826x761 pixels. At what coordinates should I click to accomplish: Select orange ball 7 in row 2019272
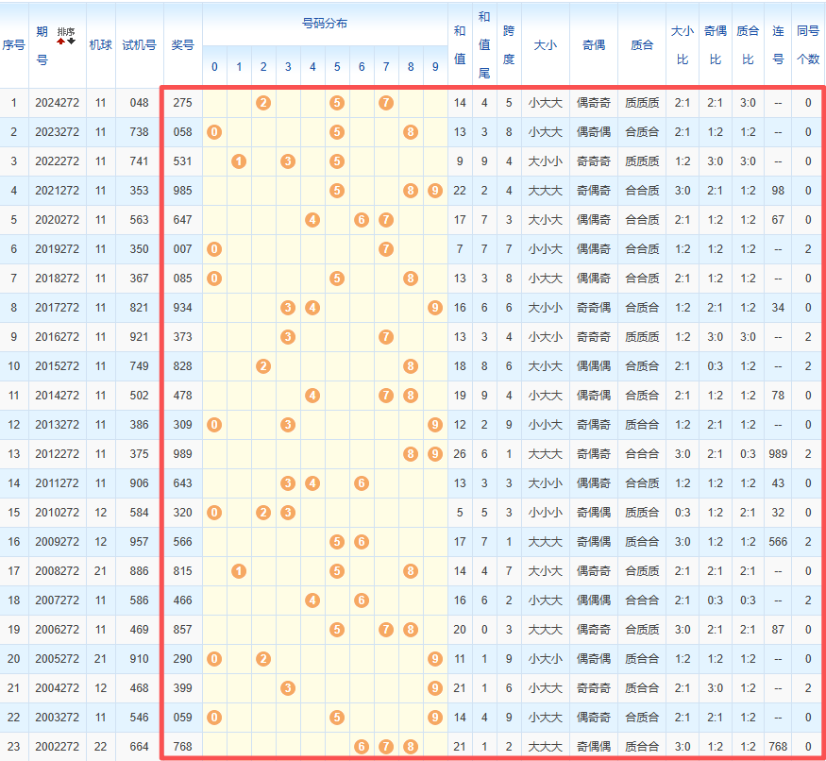click(x=385, y=248)
